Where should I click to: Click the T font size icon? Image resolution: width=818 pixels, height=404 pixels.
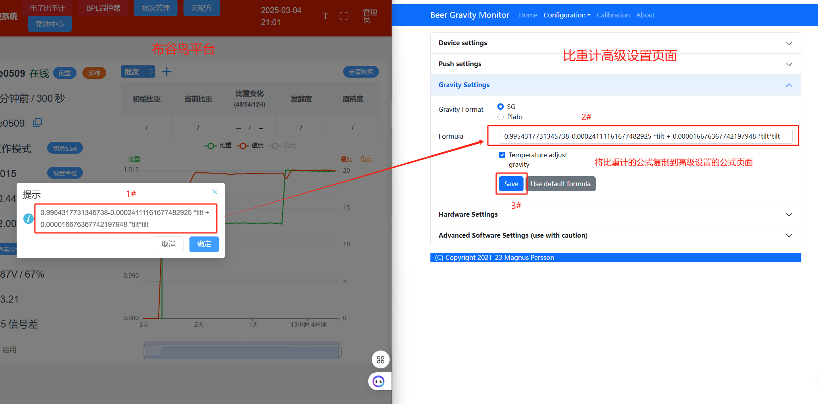coord(325,16)
